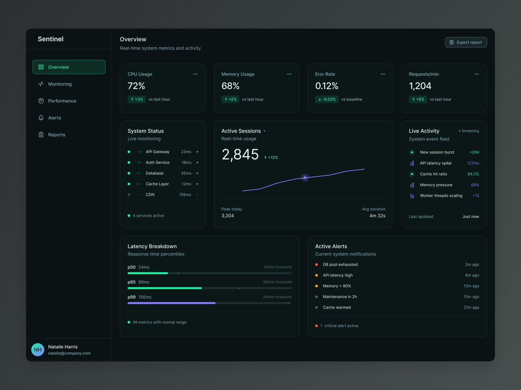Click the Memory > 80% alert dot

pos(317,286)
